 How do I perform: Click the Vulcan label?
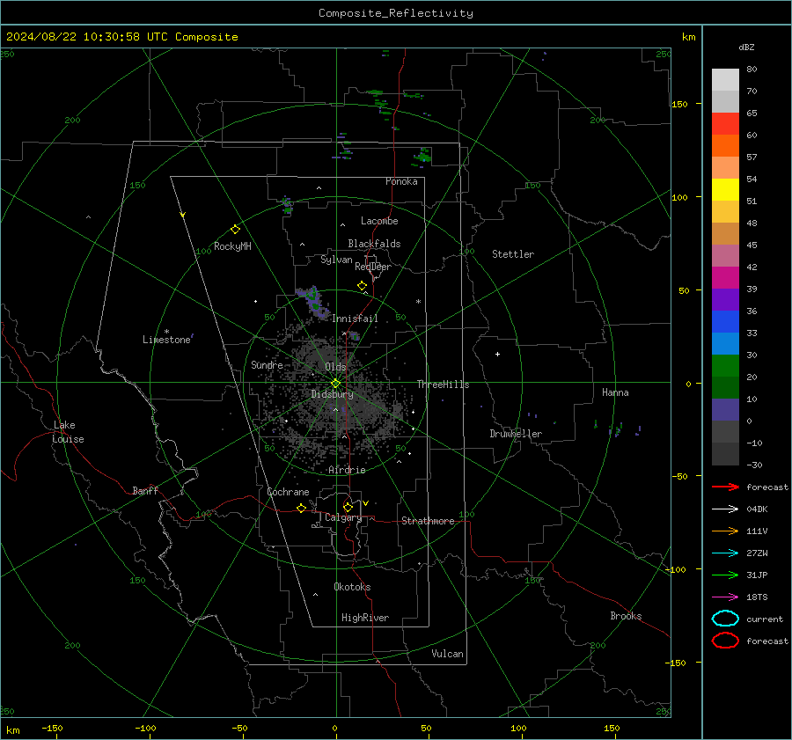(447, 654)
